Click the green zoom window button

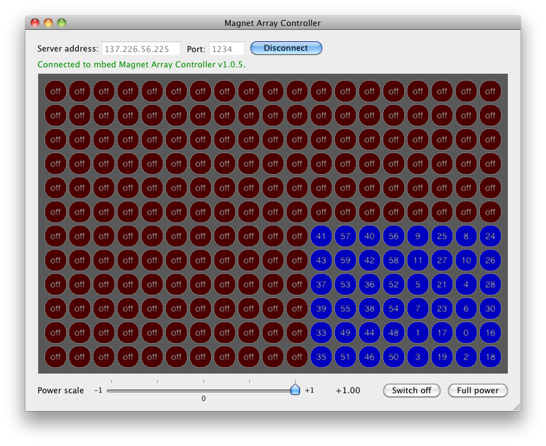click(62, 23)
